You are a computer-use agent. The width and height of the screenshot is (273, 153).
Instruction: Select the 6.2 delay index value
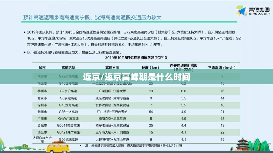point(184,84)
